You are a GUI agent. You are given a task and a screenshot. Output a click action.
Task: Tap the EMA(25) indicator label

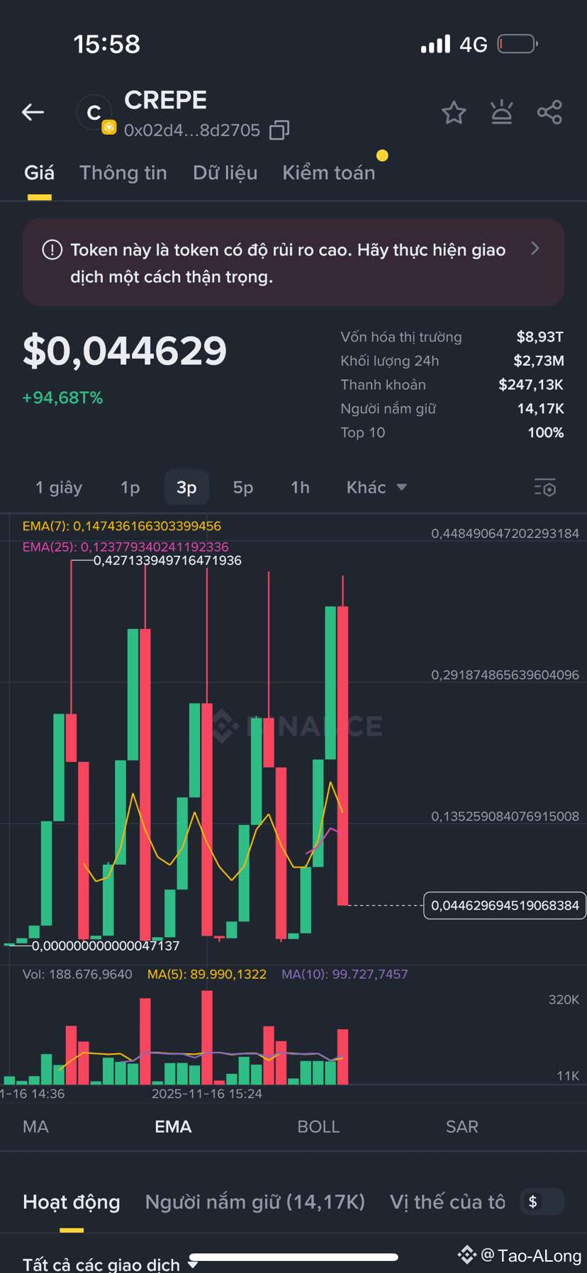click(125, 547)
